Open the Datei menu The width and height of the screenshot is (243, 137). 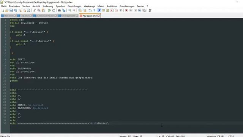point(4,6)
